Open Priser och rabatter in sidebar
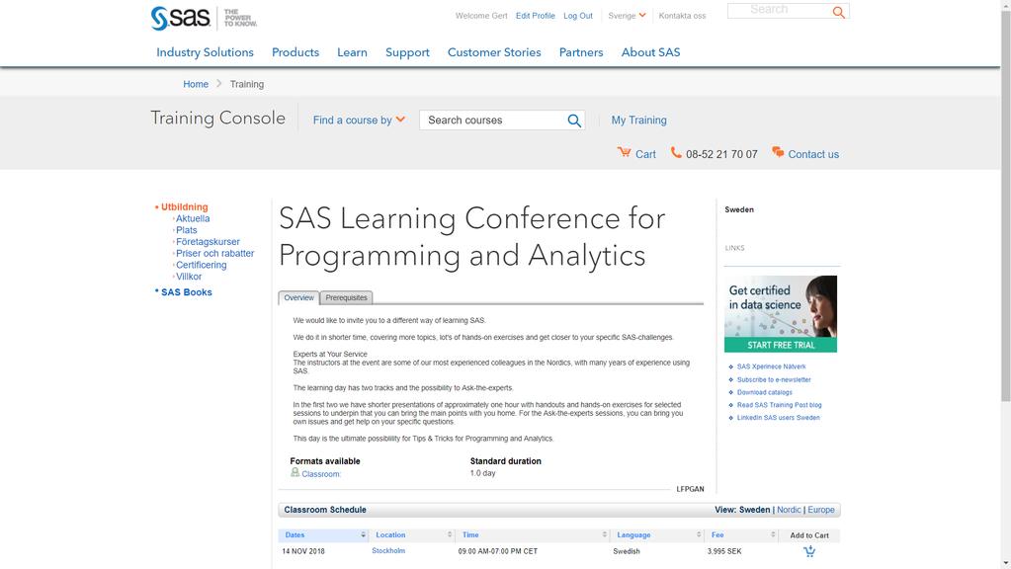This screenshot has width=1011, height=569. pos(214,253)
